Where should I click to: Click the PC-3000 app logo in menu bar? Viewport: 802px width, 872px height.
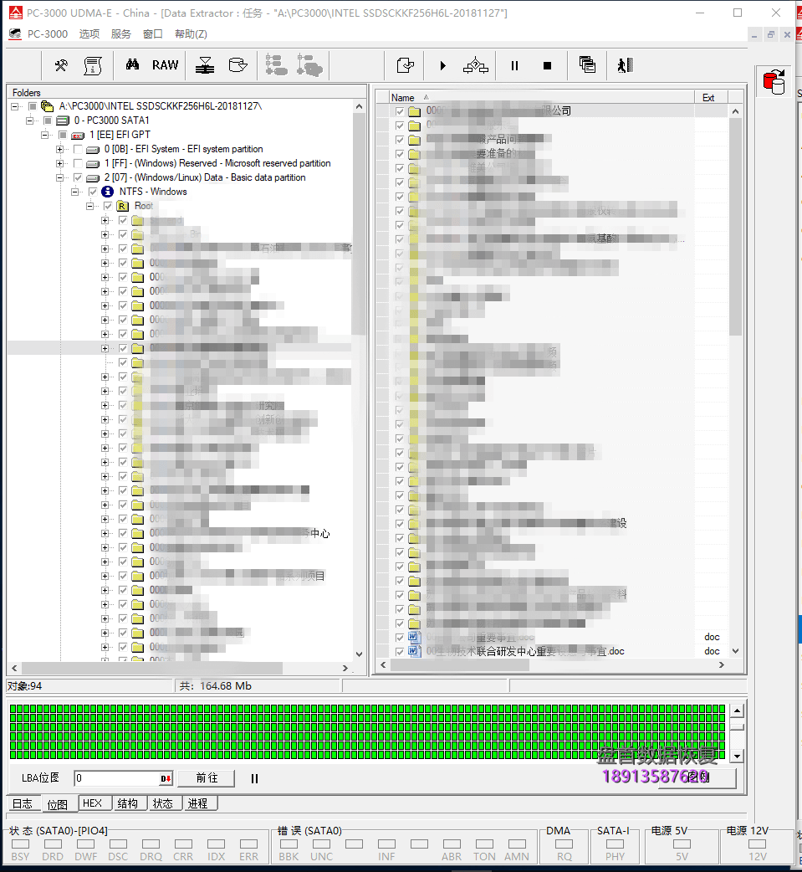tap(15, 34)
